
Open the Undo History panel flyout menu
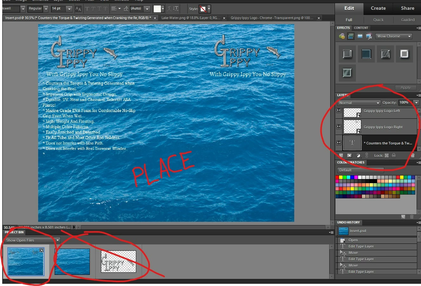pos(418,223)
